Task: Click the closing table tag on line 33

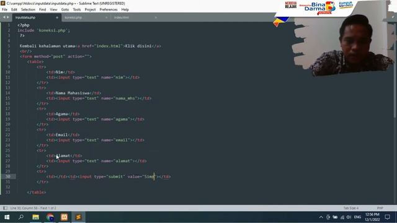Action: pos(37,193)
